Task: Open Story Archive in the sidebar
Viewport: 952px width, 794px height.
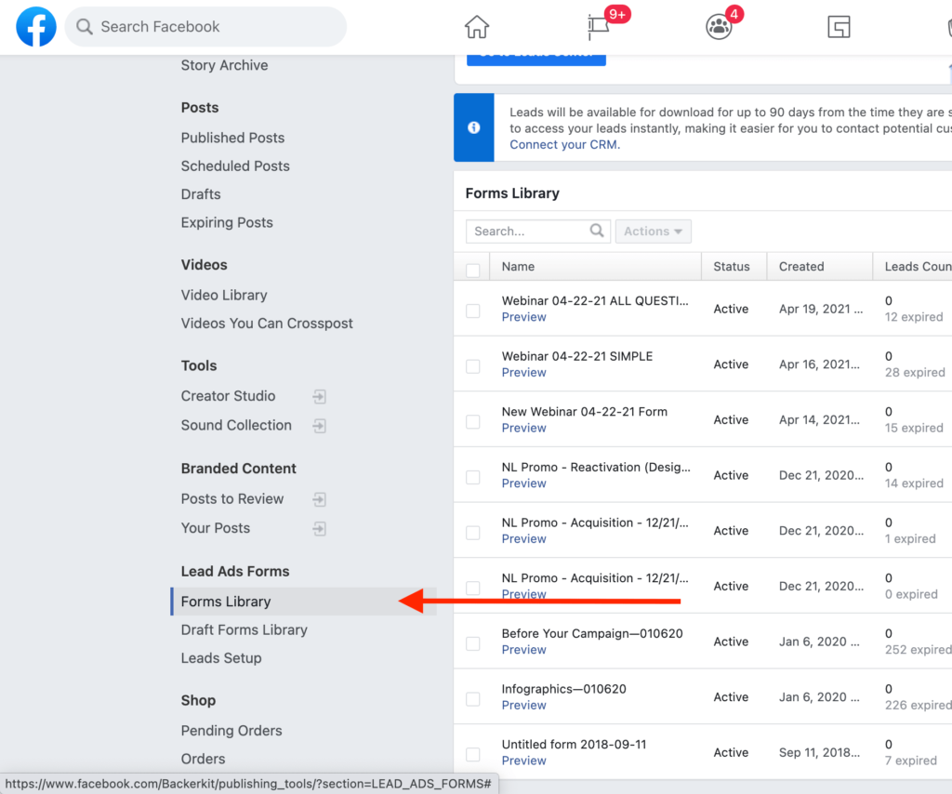Action: coord(225,65)
